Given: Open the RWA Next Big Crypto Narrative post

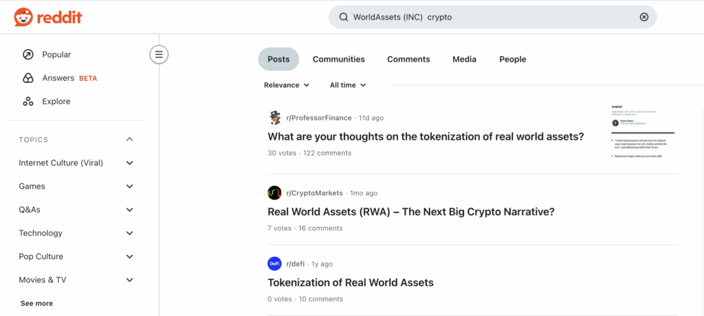Looking at the screenshot, I should (x=410, y=212).
